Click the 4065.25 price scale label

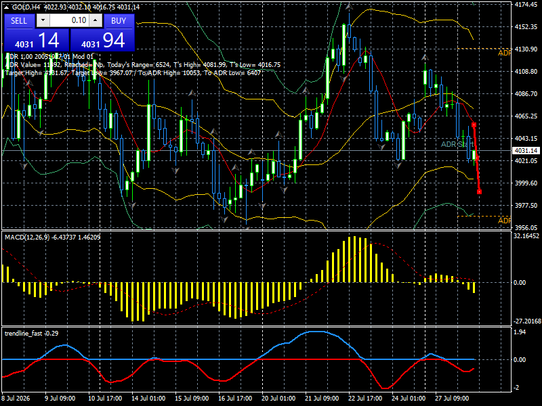(526, 116)
